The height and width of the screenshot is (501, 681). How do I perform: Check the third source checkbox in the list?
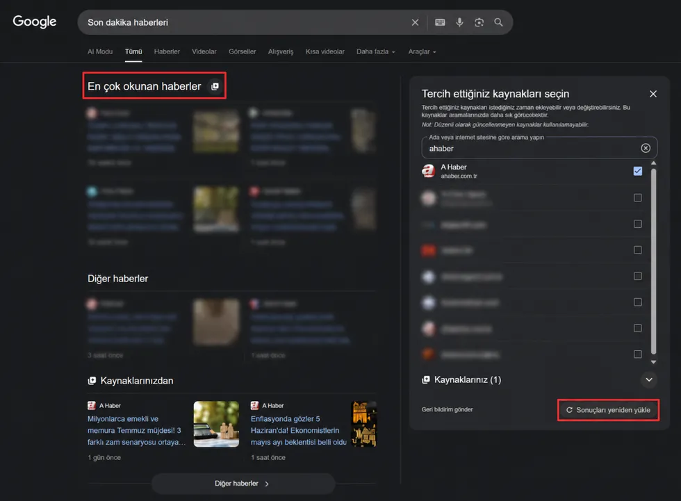click(638, 224)
